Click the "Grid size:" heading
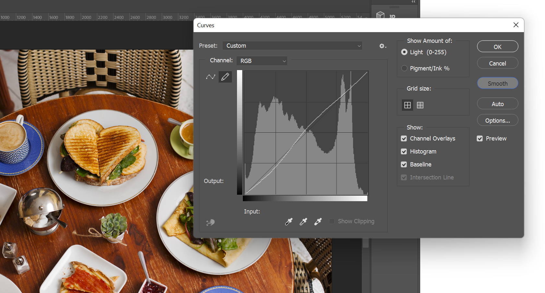The width and height of the screenshot is (545, 293). click(x=419, y=89)
